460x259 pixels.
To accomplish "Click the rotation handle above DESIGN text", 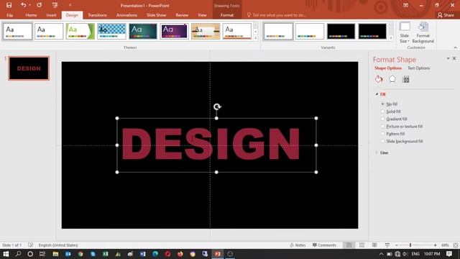I will click(x=217, y=106).
